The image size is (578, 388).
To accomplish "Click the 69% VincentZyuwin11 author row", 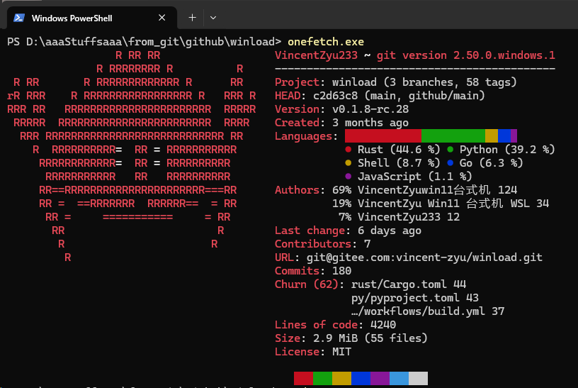I will point(425,190).
